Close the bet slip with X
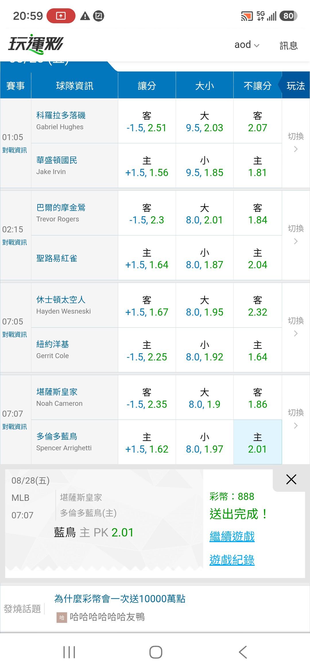Screen dimensions: 310x672 tap(291, 479)
